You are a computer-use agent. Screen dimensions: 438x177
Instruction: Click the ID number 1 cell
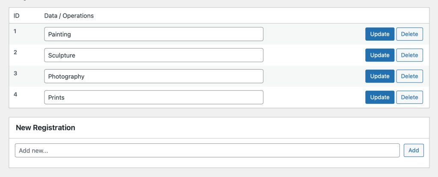[15, 31]
